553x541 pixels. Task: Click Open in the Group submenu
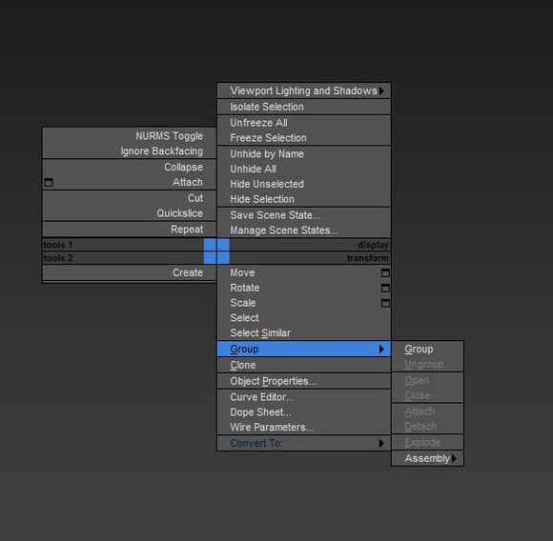tap(428, 380)
